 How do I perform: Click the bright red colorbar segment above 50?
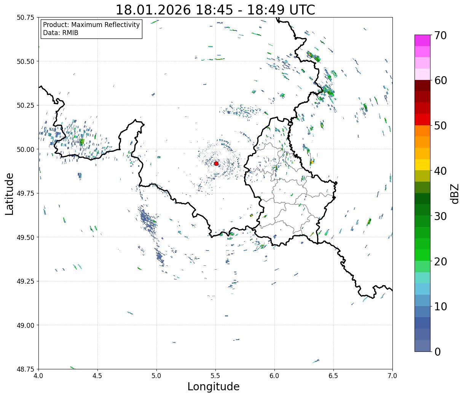point(423,120)
